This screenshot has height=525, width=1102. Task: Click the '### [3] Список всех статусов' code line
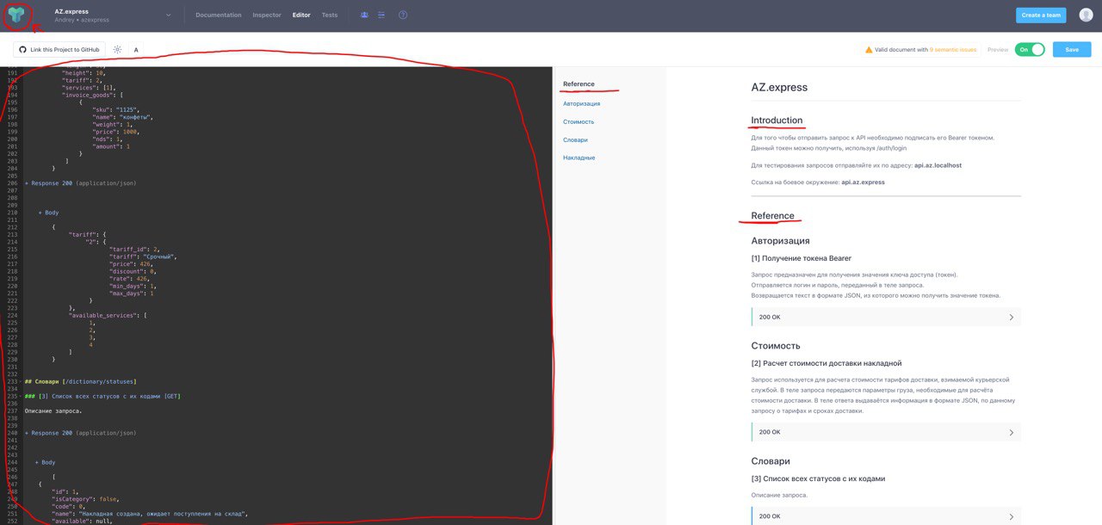[102, 396]
